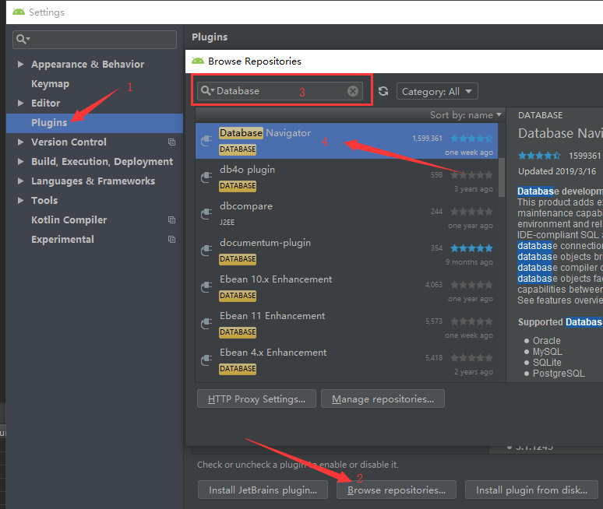Click Manage repositories button
Image resolution: width=603 pixels, height=509 pixels.
pyautogui.click(x=383, y=398)
